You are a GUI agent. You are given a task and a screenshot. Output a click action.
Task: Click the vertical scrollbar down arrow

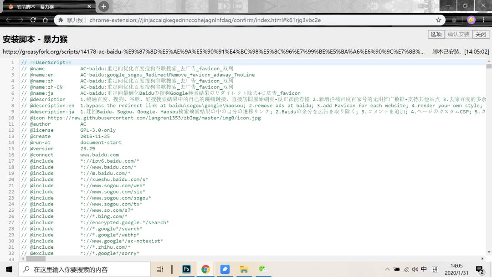pos(489,252)
